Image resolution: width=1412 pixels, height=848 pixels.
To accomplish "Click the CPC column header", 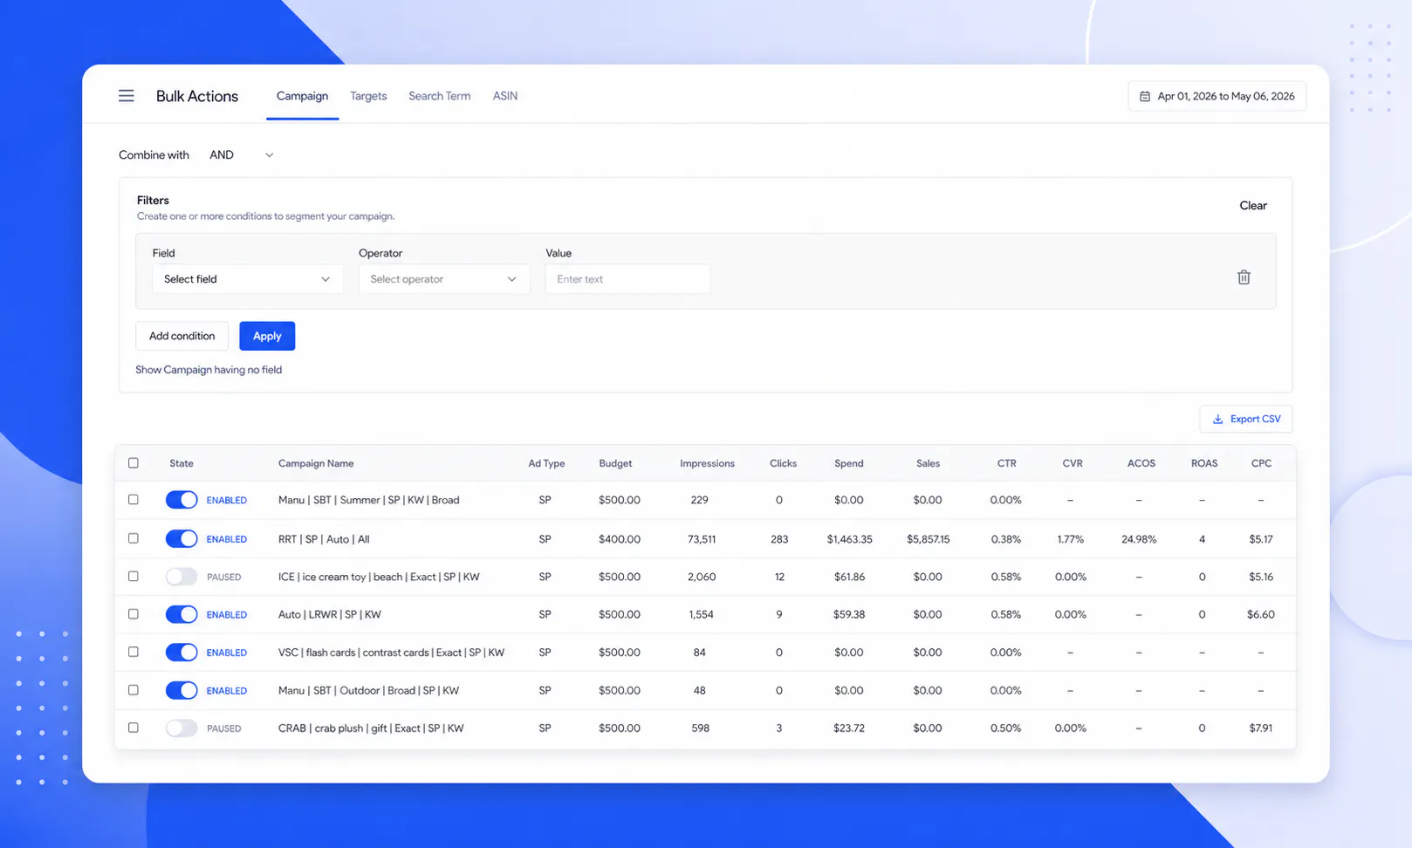I will [1261, 463].
